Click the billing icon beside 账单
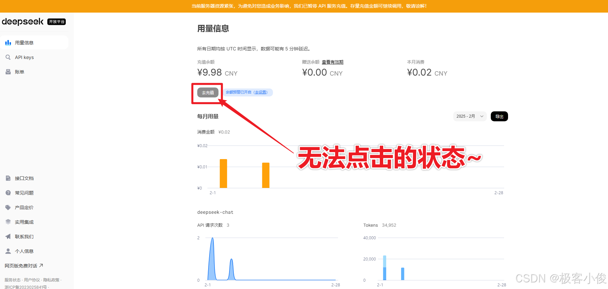The height and width of the screenshot is (289, 608). pos(8,72)
